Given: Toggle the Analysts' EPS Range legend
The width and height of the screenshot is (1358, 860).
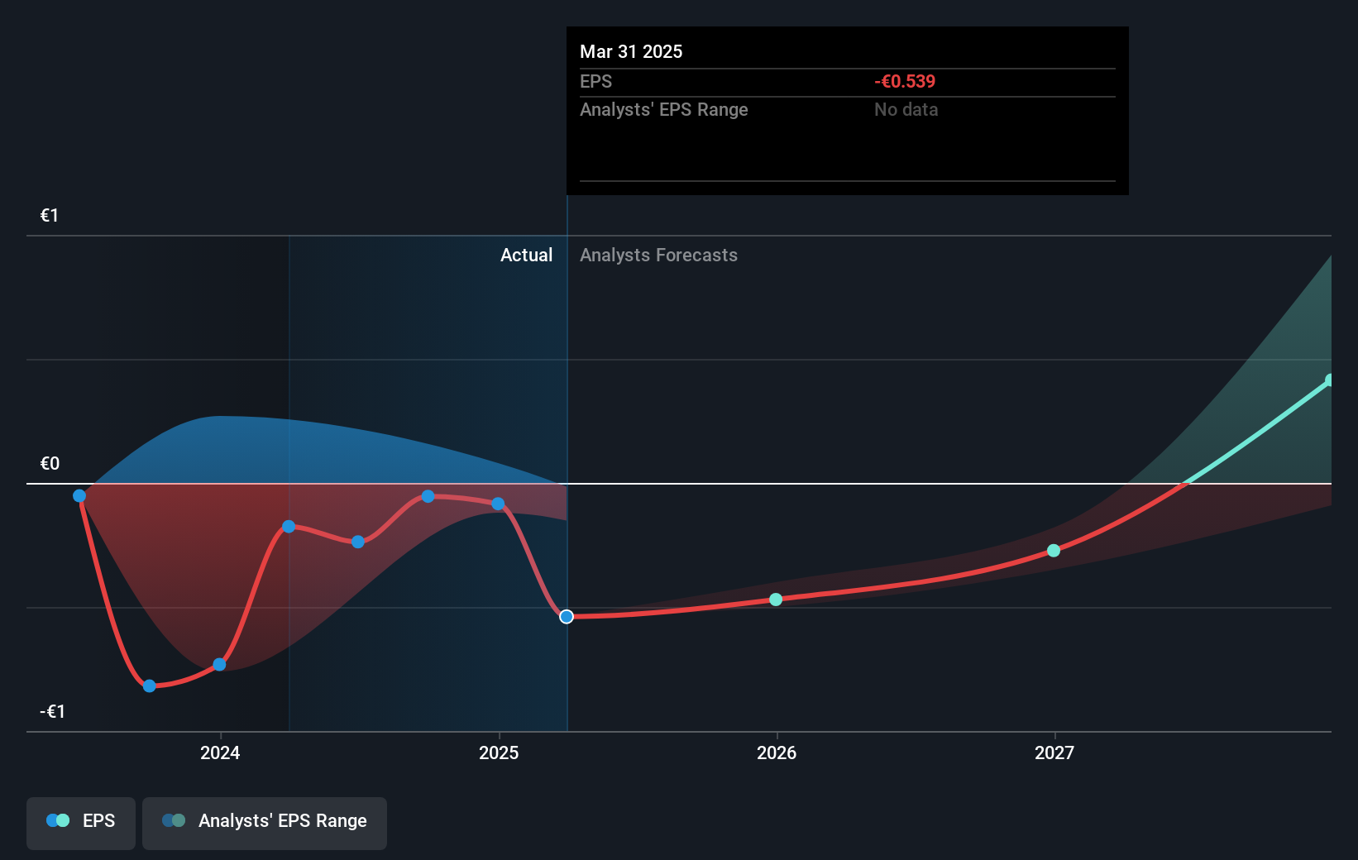Looking at the screenshot, I should click(265, 823).
